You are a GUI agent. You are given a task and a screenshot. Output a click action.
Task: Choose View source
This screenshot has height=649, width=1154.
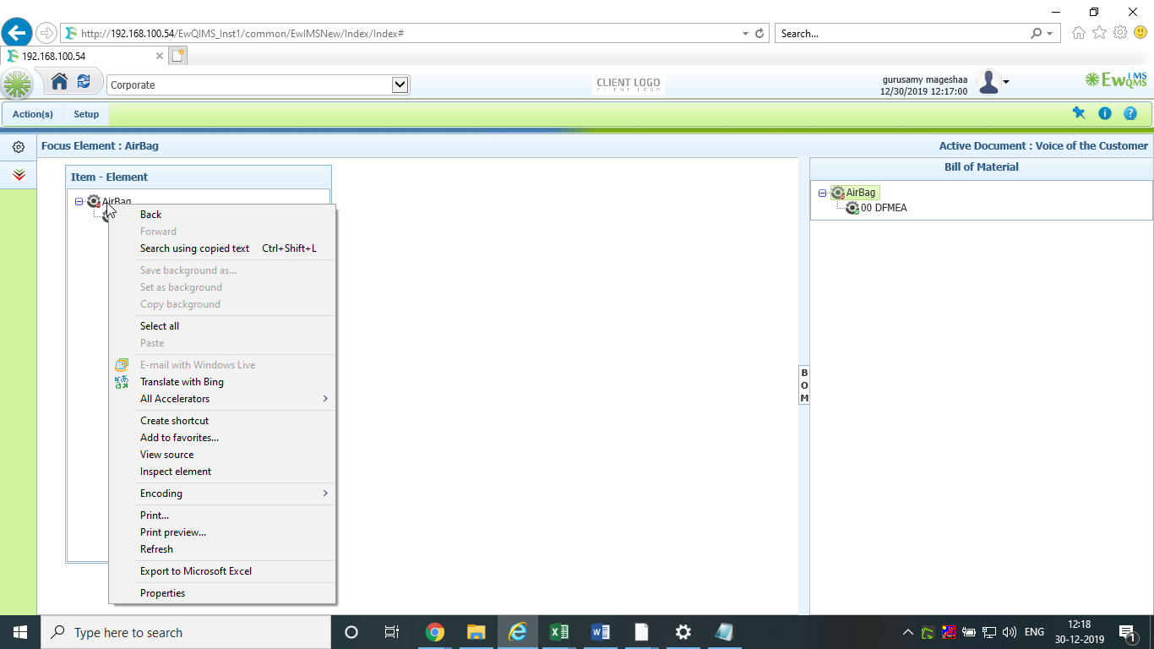pyautogui.click(x=222, y=455)
